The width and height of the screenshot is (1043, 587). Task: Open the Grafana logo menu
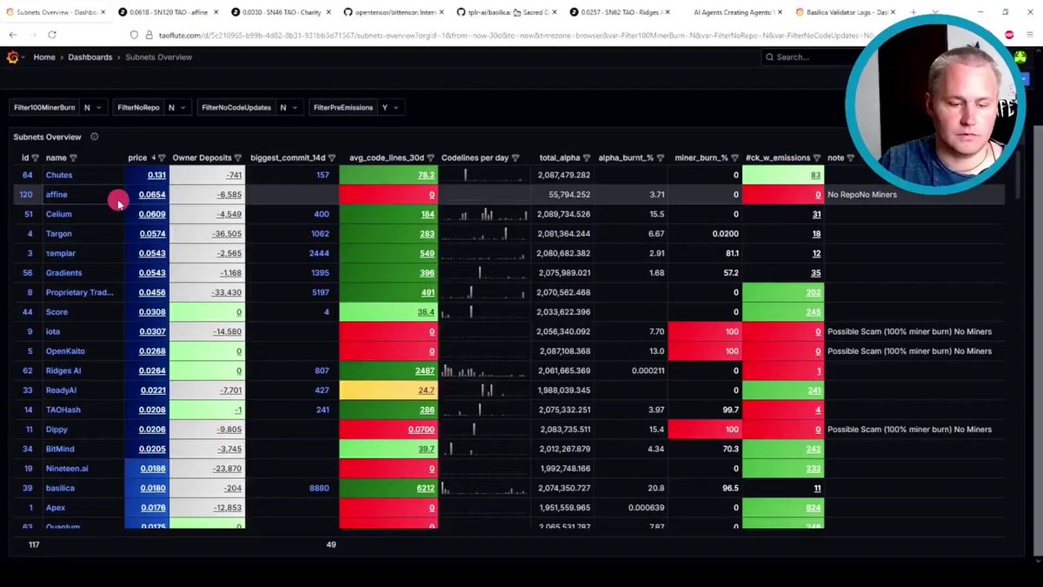[13, 57]
